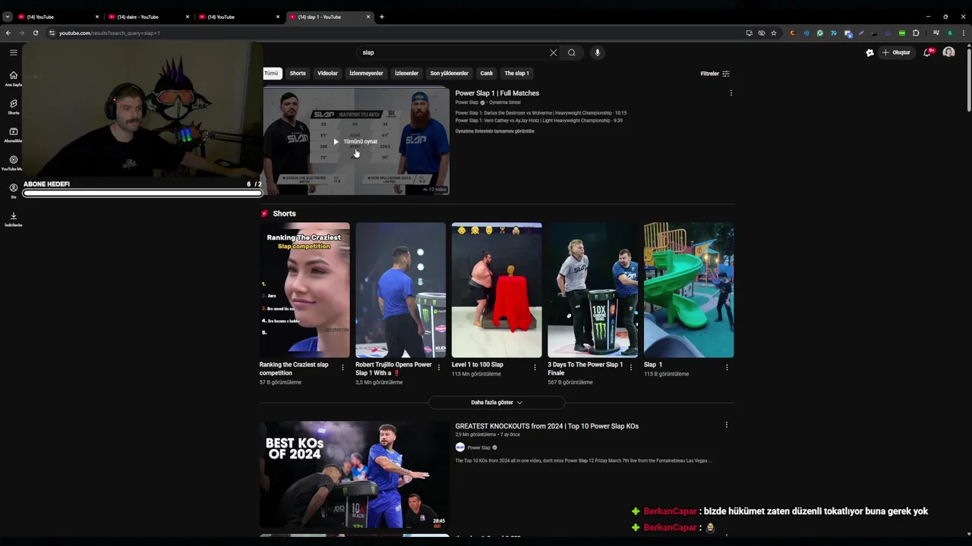Select the Son yüklenenler filter chip
Image resolution: width=972 pixels, height=546 pixels.
[449, 74]
